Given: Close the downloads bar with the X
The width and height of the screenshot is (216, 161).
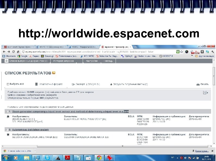Looking at the screenshot, I should [212, 151].
